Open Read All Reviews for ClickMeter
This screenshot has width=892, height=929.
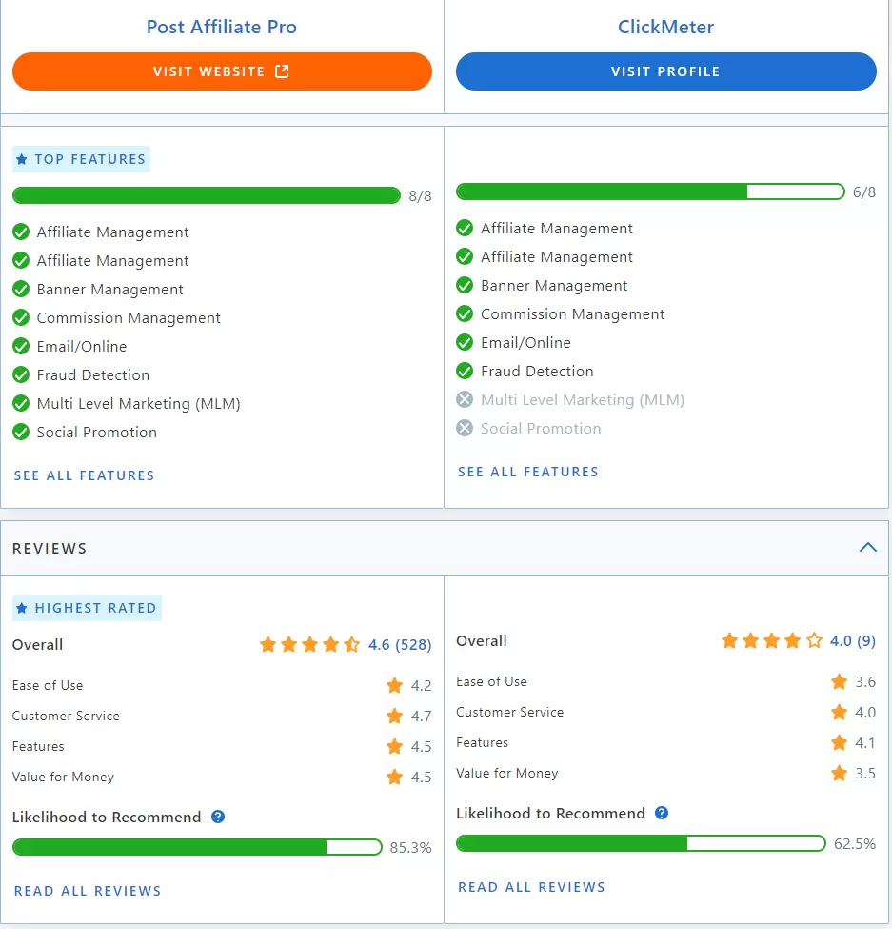tap(531, 886)
